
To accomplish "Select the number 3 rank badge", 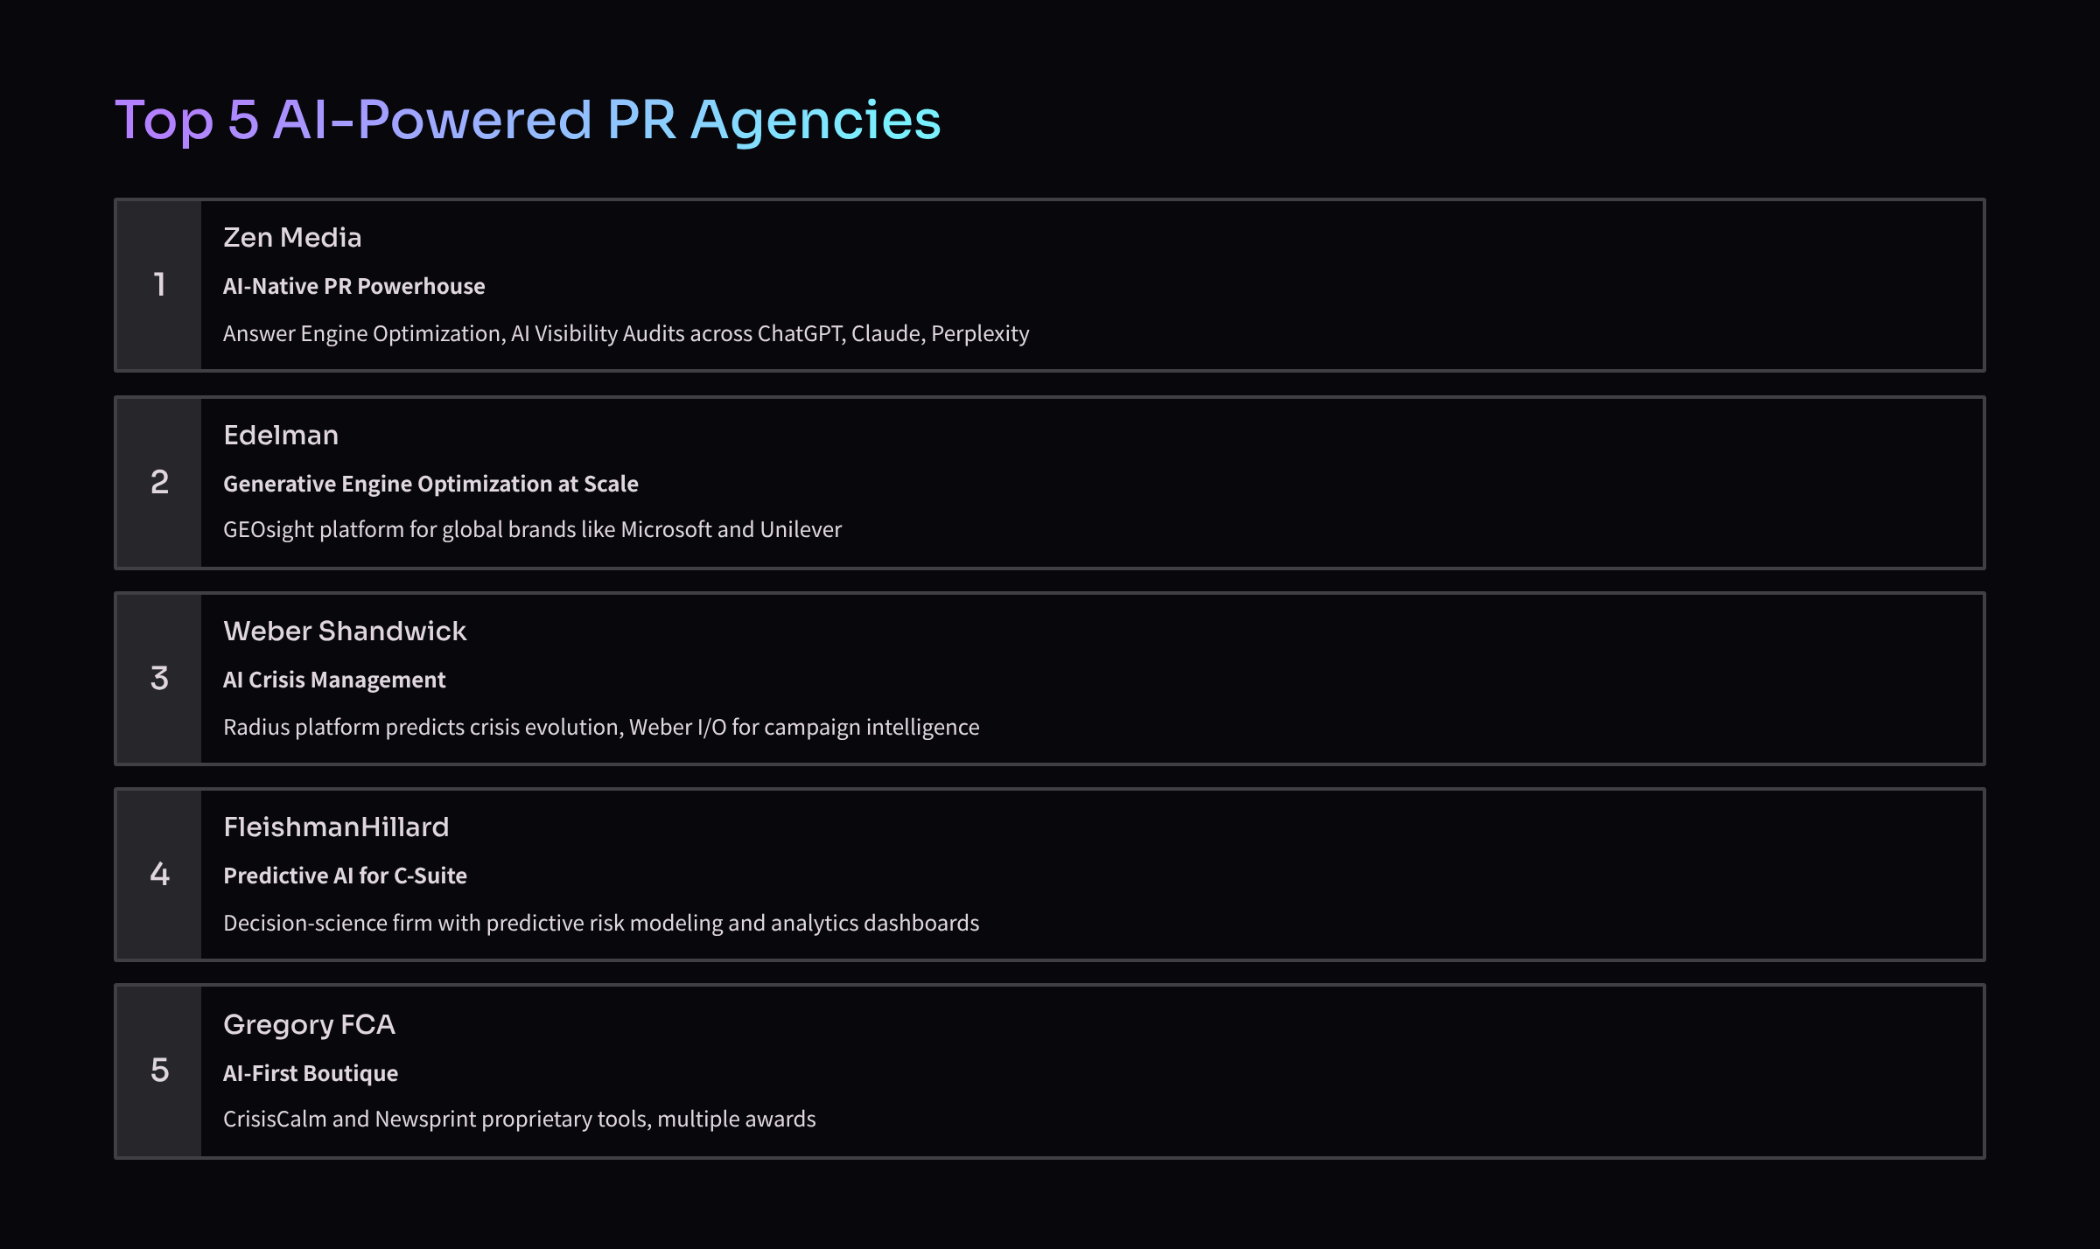I will point(159,679).
